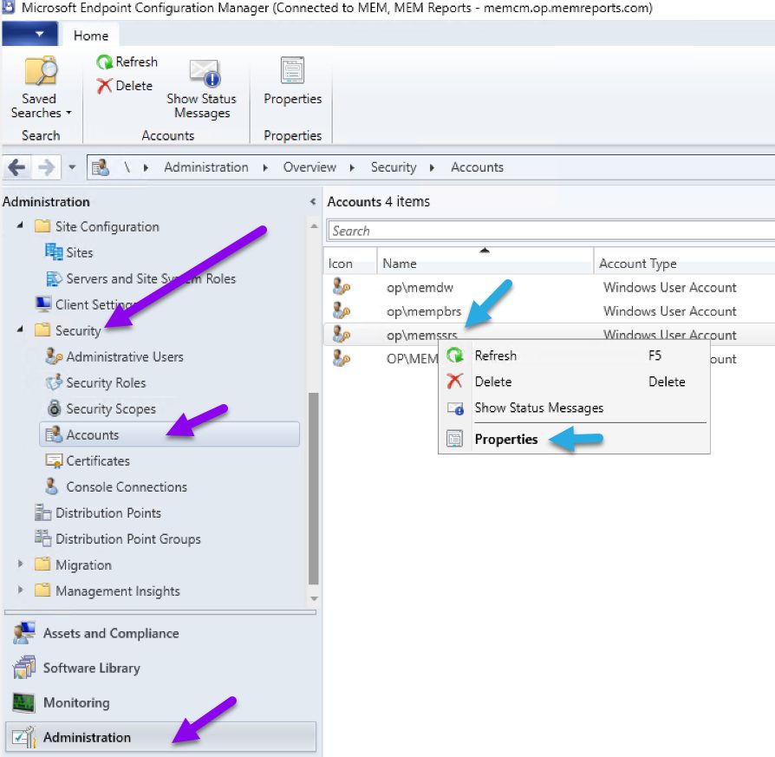Image resolution: width=775 pixels, height=757 pixels.
Task: Choose Refresh from the context menu
Action: [x=575, y=356]
